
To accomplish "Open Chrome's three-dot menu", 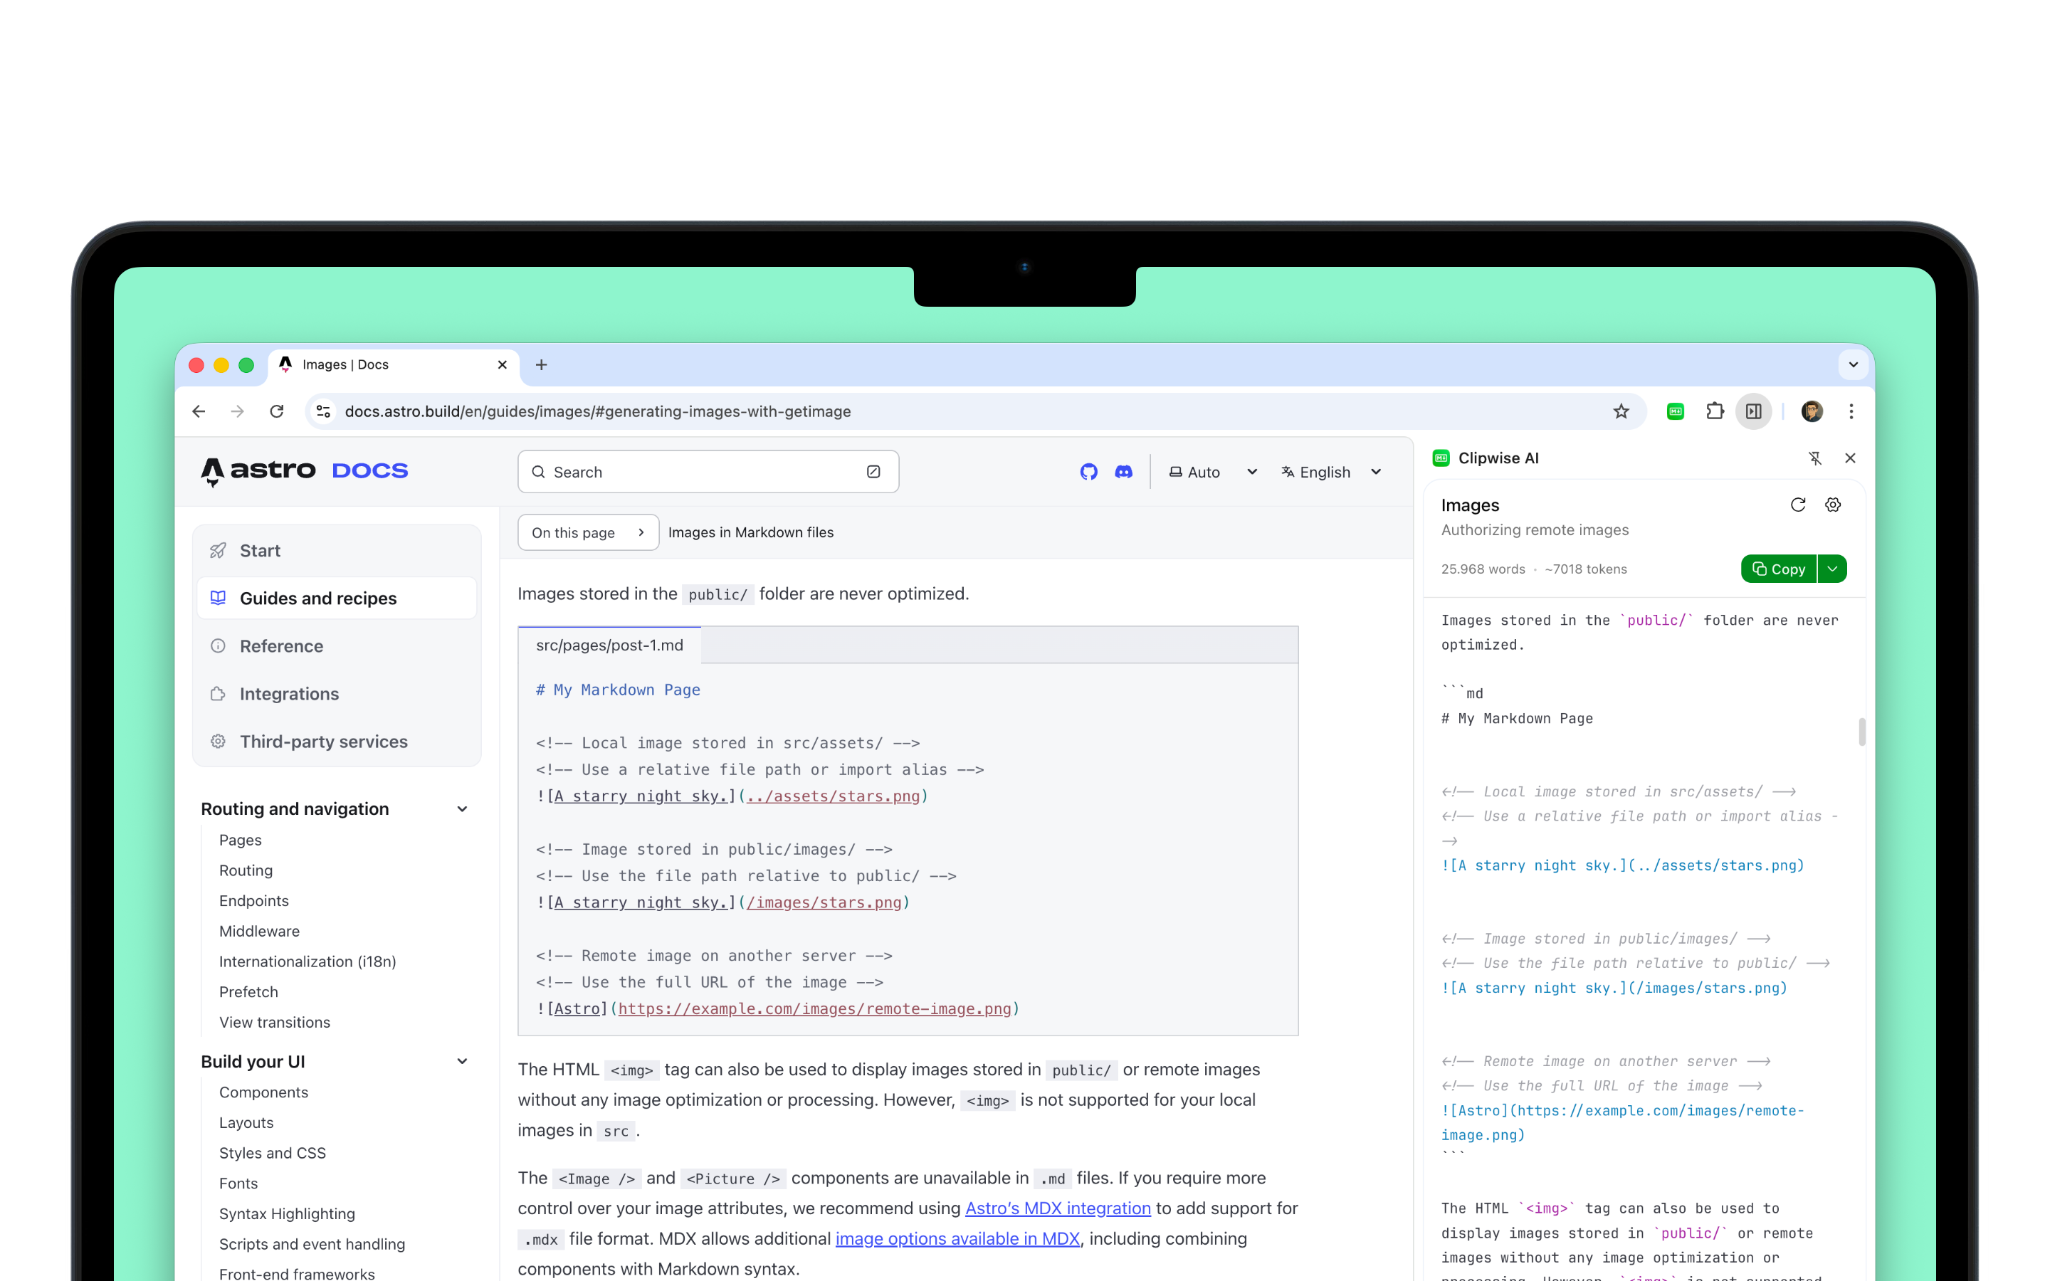I will tap(1851, 411).
